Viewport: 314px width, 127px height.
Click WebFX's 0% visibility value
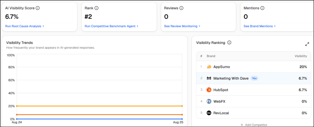coord(304,101)
